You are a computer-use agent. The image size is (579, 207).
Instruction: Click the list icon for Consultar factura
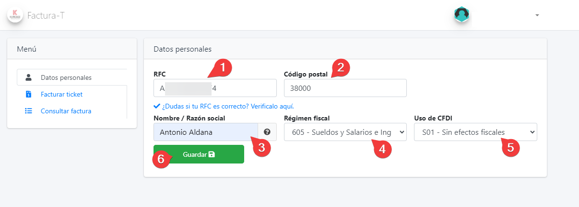pyautogui.click(x=29, y=111)
